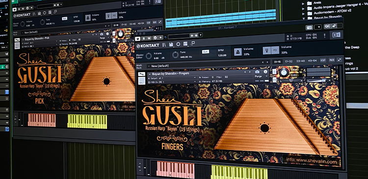Click the preset up/down arrows in the Fingers window
Image resolution: width=368 pixels, height=179 pixels.
click(x=194, y=35)
